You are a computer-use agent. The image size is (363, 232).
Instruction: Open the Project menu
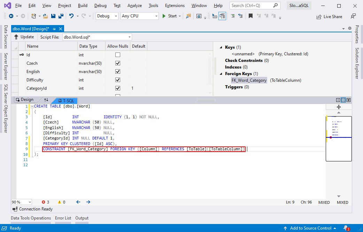tap(64, 6)
